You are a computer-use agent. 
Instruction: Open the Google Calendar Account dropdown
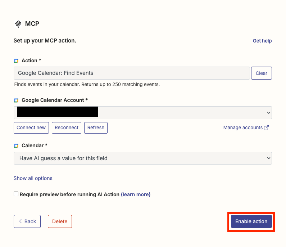pos(142,113)
